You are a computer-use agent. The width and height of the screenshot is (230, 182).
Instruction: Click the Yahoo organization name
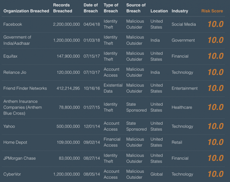point(9,126)
